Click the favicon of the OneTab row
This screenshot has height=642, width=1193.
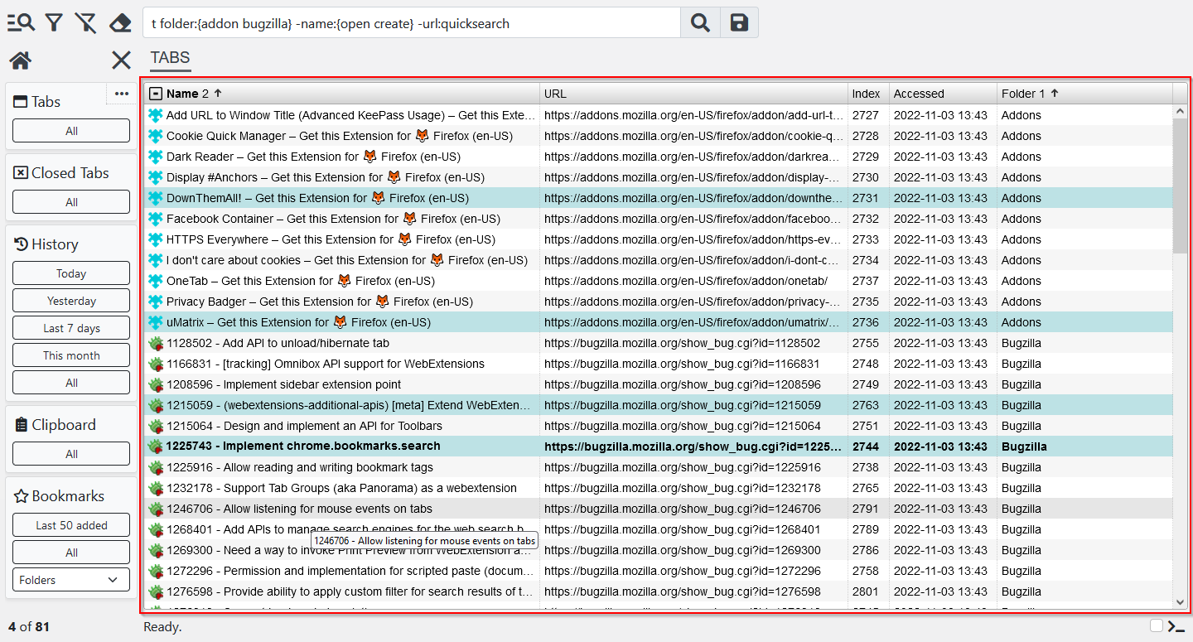(x=155, y=281)
